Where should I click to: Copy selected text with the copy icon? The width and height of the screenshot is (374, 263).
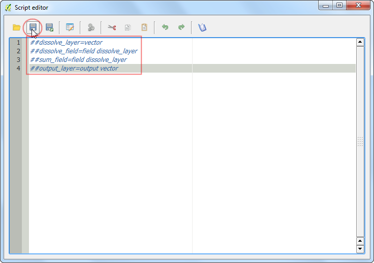(128, 27)
